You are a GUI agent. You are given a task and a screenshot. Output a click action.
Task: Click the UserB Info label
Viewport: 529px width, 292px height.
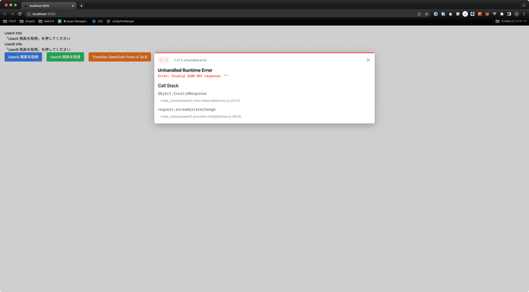click(x=13, y=44)
